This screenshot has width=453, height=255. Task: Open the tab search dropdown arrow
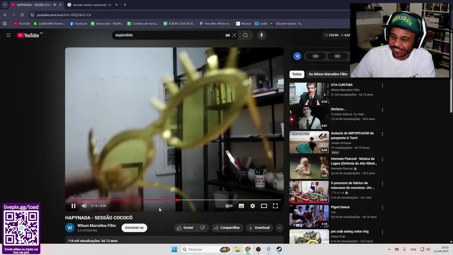point(4,5)
